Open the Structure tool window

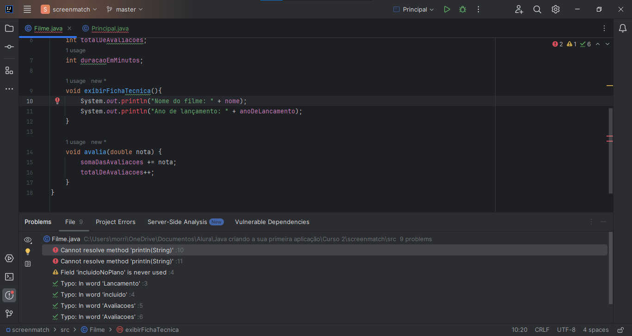click(x=9, y=70)
